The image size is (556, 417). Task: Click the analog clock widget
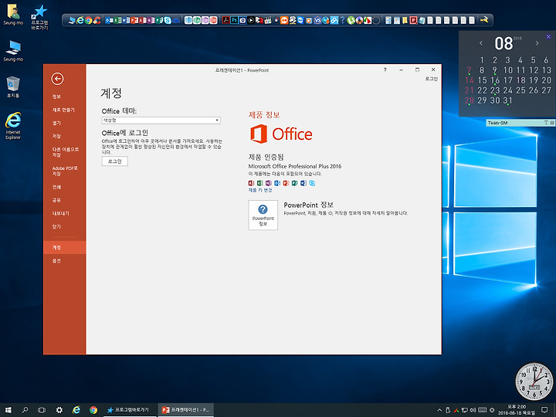click(x=534, y=381)
